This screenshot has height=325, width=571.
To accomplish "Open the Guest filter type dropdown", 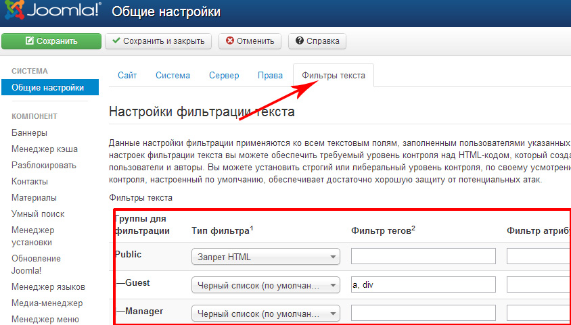I will click(265, 285).
